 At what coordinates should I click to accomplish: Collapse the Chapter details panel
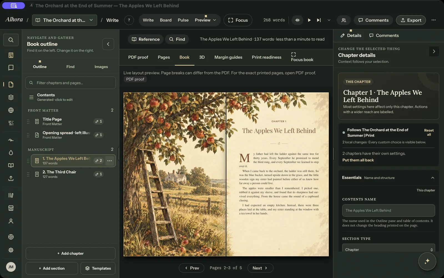pos(434,51)
